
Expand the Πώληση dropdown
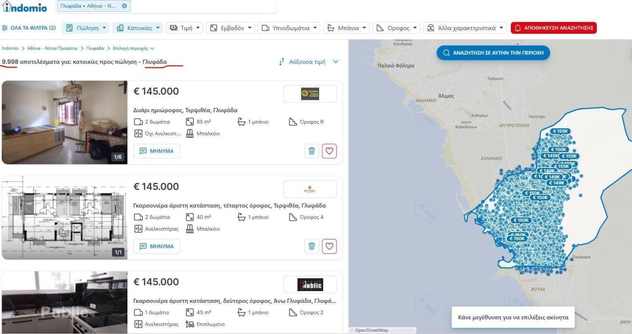click(86, 28)
